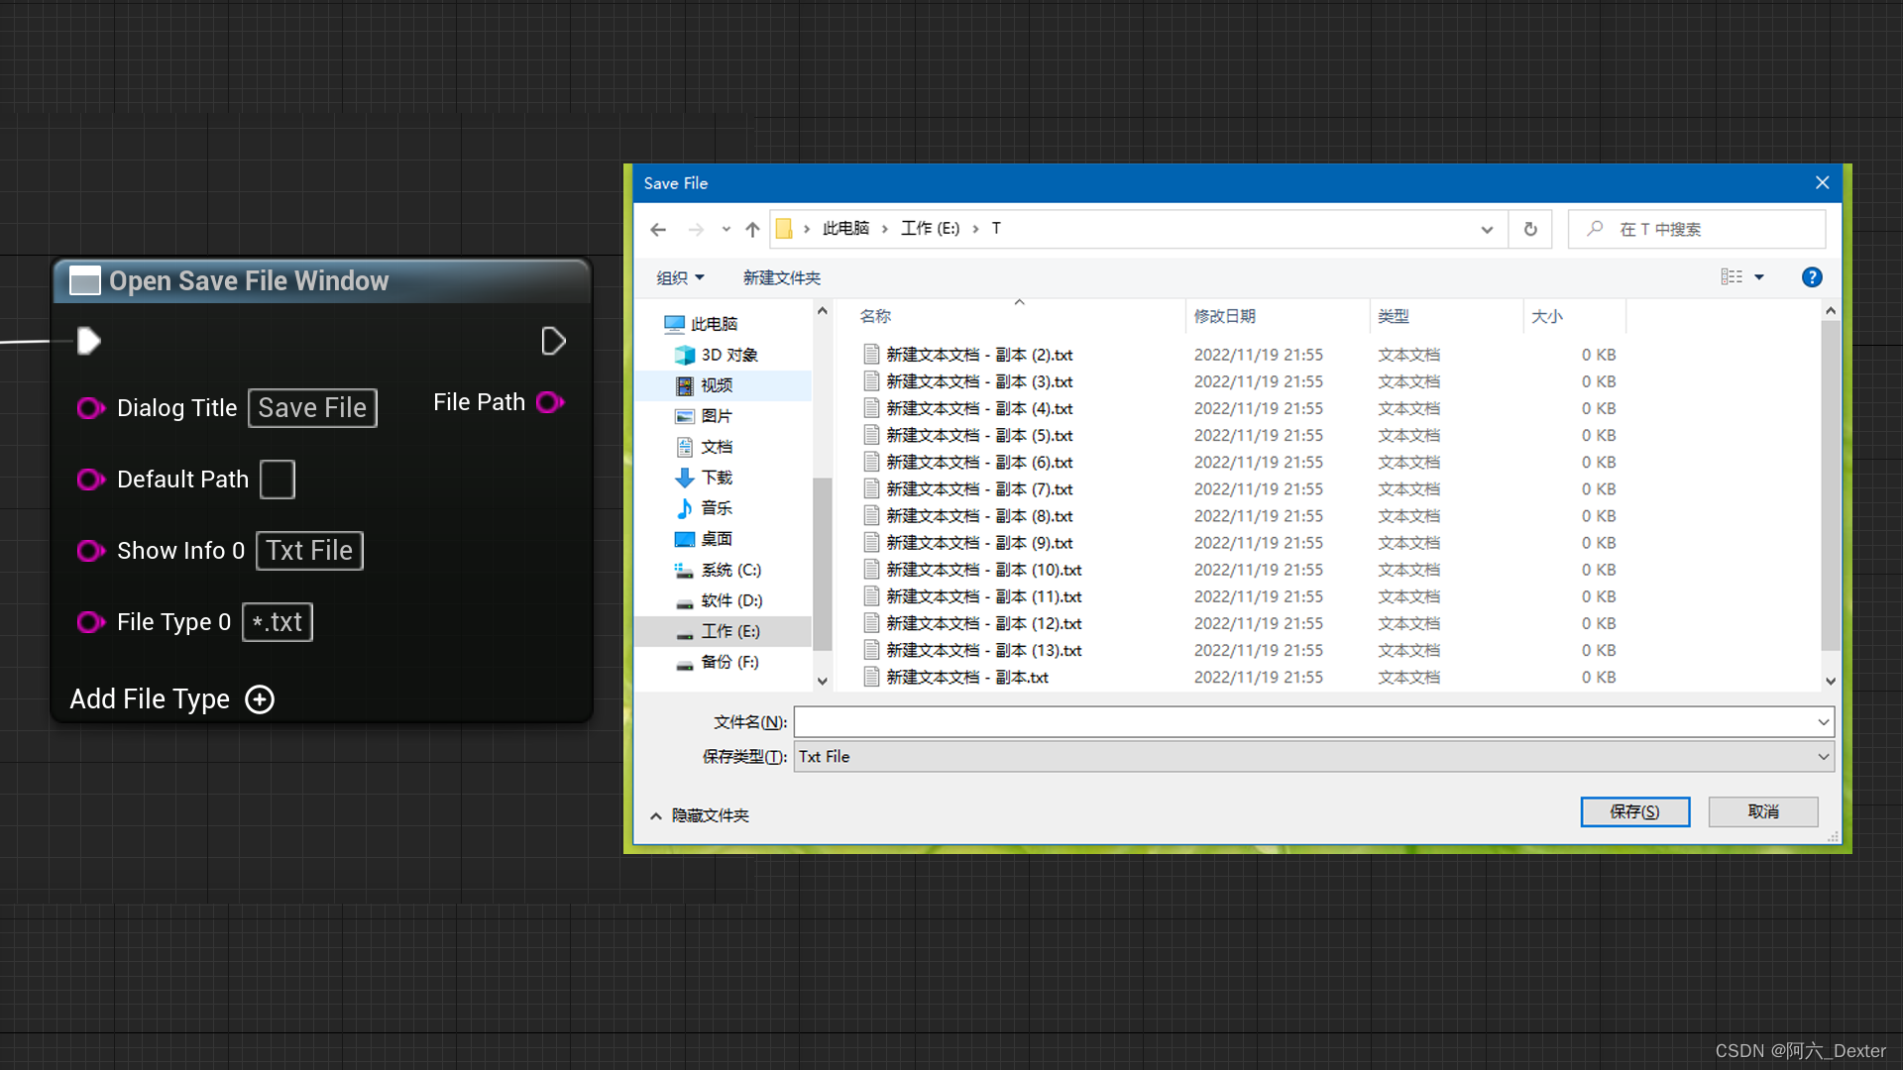Open the recent locations dropdown arrow

tap(727, 230)
